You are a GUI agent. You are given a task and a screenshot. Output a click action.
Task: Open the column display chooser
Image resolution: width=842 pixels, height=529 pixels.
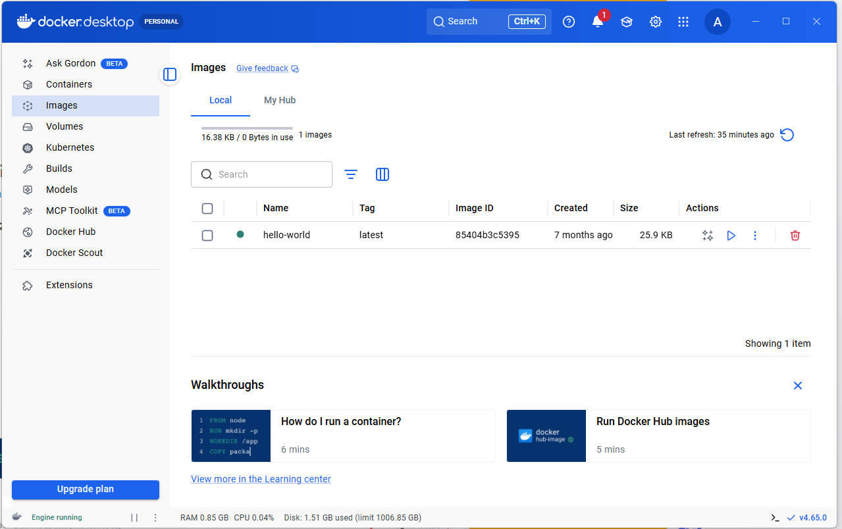(x=382, y=174)
